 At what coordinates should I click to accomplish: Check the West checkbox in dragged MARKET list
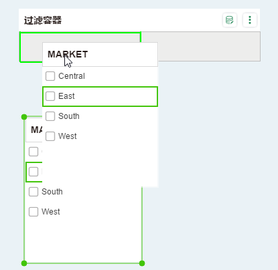pos(50,136)
